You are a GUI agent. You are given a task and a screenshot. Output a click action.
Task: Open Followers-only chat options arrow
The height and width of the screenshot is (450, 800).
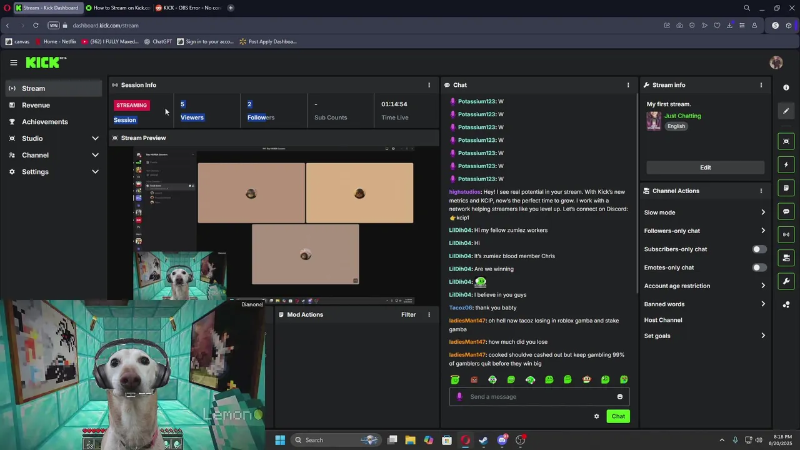coord(762,231)
